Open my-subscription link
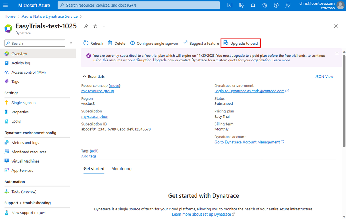The image size is (346, 219). click(95, 117)
